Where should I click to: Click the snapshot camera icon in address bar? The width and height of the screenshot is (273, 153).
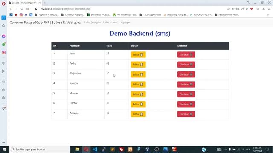(238, 9)
